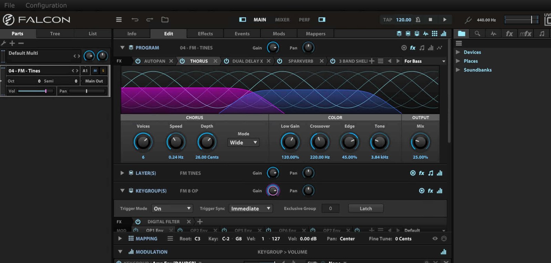This screenshot has height=263, width=551.
Task: Click the metronome icon
Action: click(x=418, y=20)
